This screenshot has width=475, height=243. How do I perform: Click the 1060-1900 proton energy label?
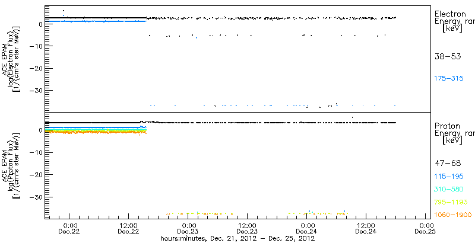453,215
